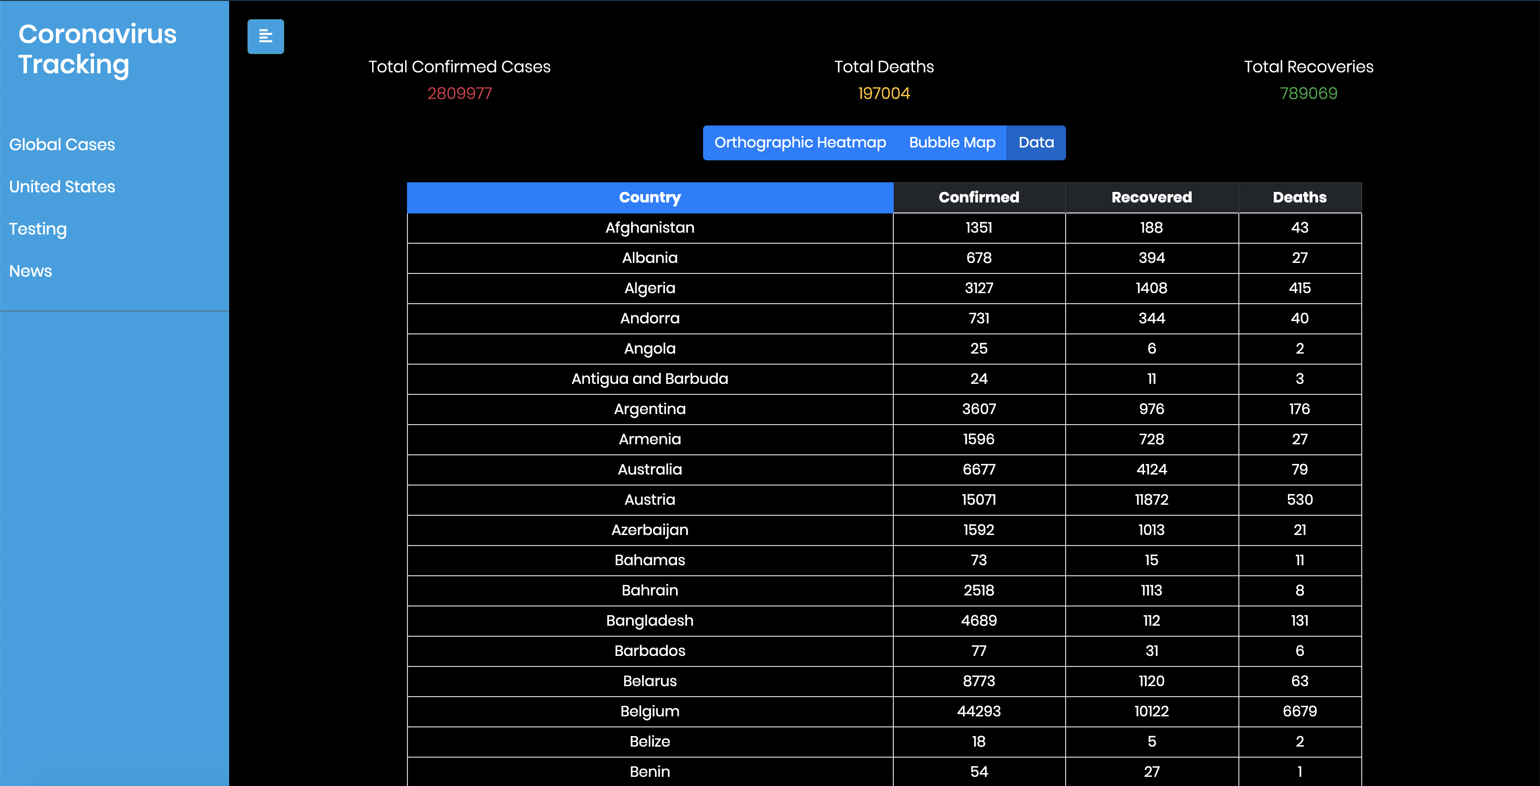Image resolution: width=1540 pixels, height=786 pixels.
Task: Click the Belgium country cell
Action: [649, 711]
